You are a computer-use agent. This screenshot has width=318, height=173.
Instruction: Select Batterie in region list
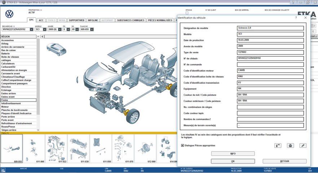coord(18,54)
